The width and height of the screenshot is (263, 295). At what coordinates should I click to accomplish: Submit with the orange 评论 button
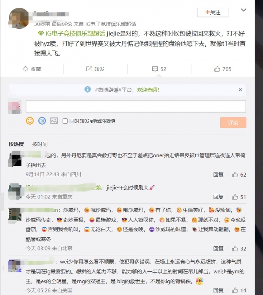click(x=233, y=122)
